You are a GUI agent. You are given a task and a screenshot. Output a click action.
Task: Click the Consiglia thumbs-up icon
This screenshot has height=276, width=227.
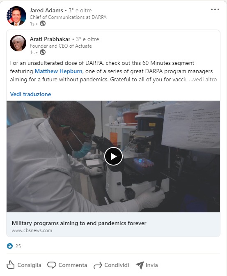click(x=10, y=265)
